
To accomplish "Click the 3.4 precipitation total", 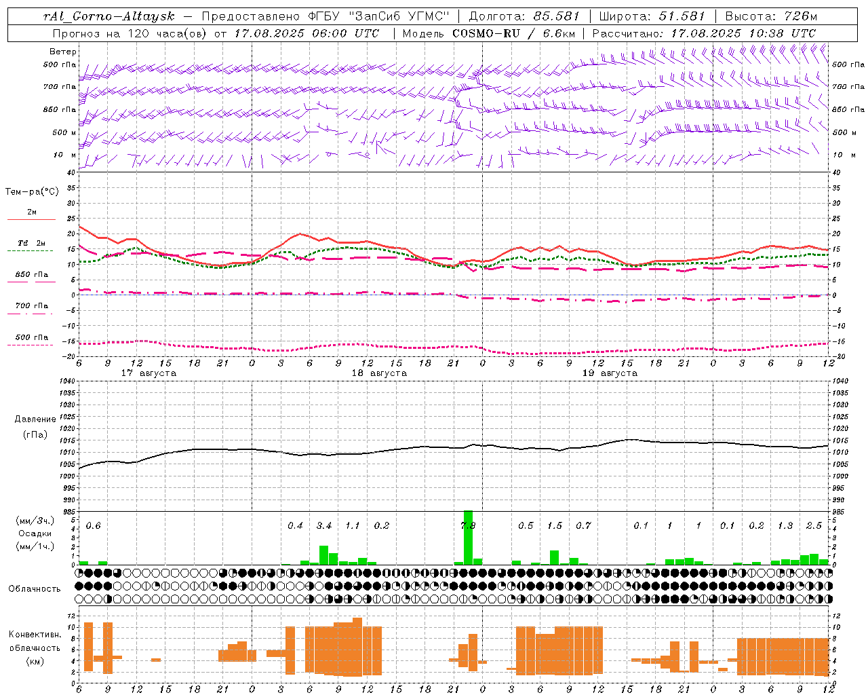I will pyautogui.click(x=324, y=525).
